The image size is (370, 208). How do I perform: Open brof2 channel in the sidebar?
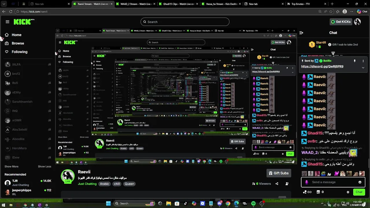coord(28,74)
